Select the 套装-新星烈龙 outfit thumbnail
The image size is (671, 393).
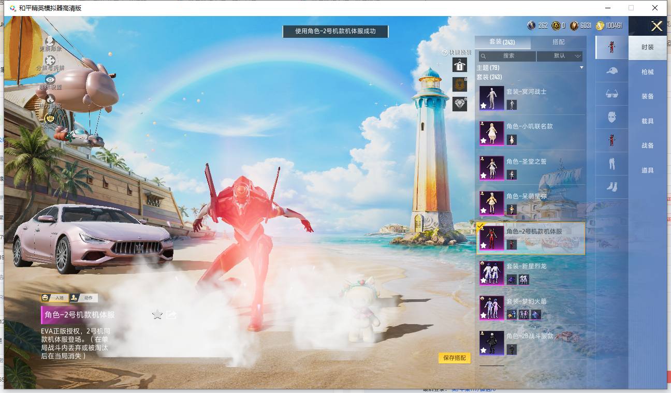pyautogui.click(x=491, y=272)
